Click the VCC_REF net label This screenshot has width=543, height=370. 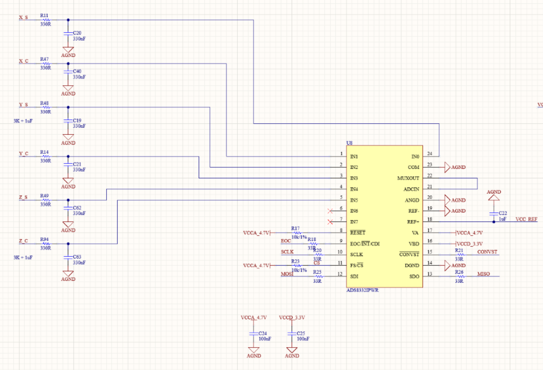(526, 219)
